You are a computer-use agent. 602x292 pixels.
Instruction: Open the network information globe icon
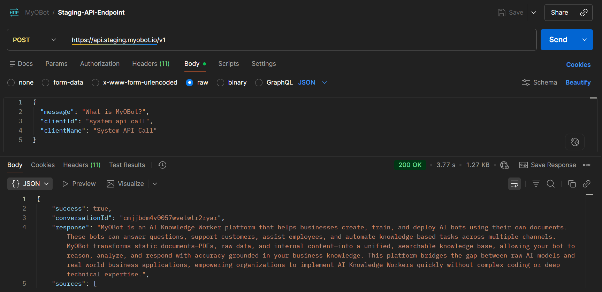[x=504, y=165]
